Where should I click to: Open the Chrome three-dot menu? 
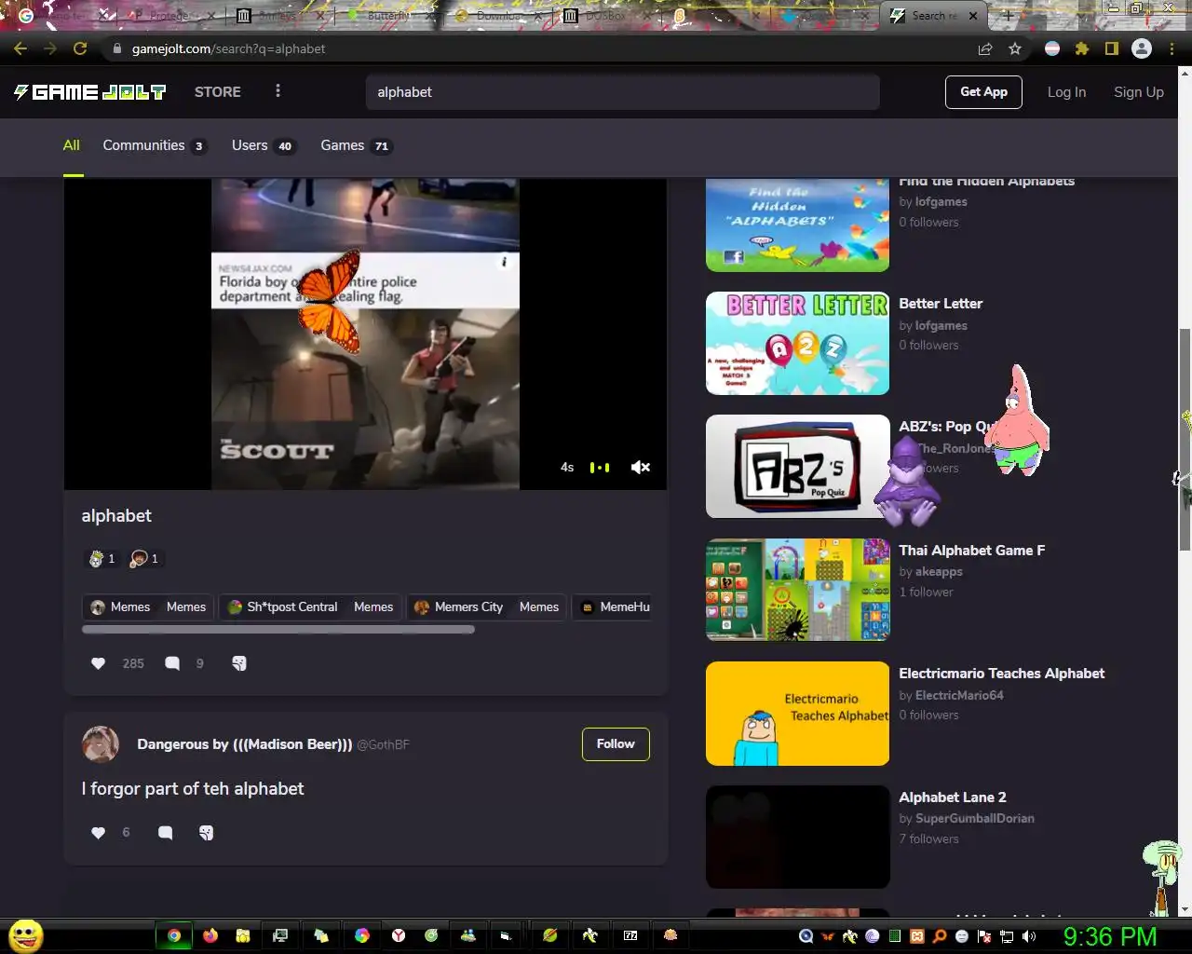pyautogui.click(x=1172, y=48)
